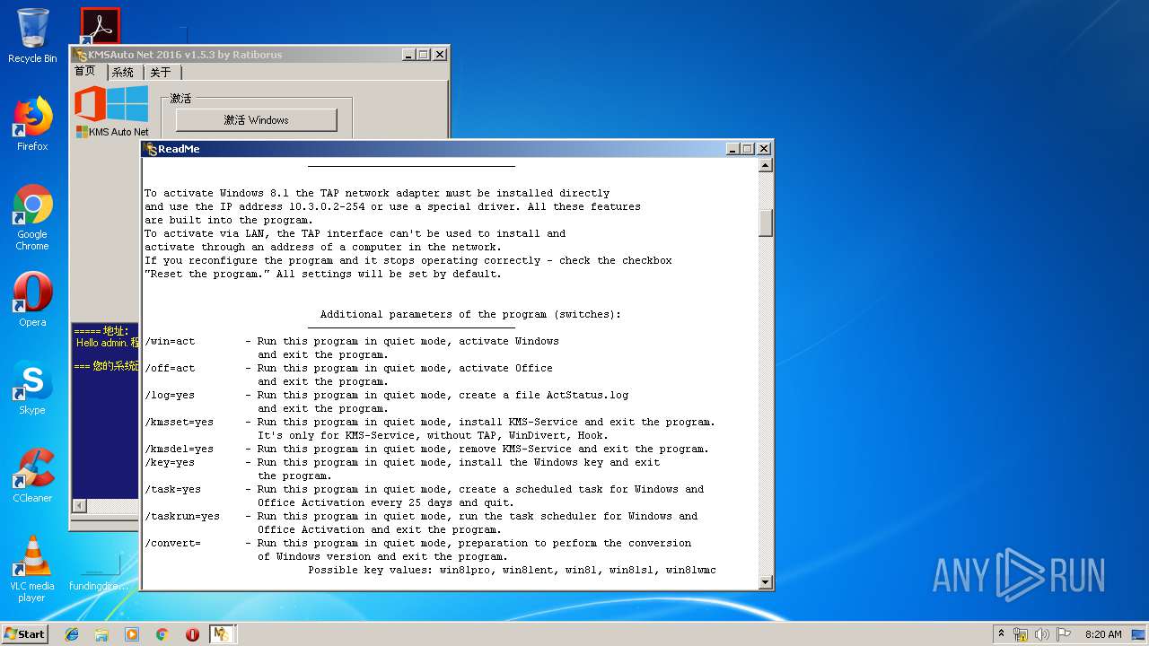Click the 8:20 AM taskbar clock

click(1103, 634)
